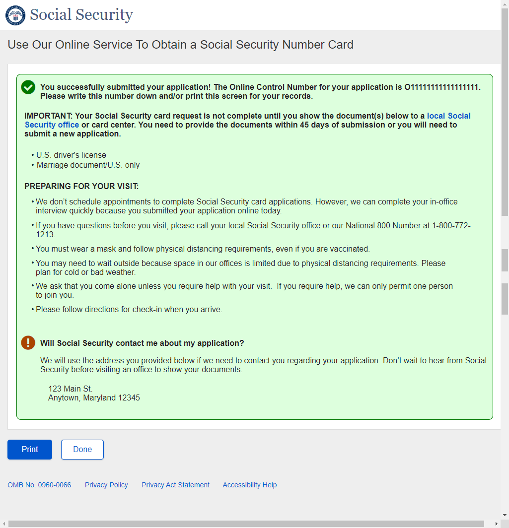Image resolution: width=509 pixels, height=528 pixels.
Task: Open the local Social Security office link
Action: [448, 116]
